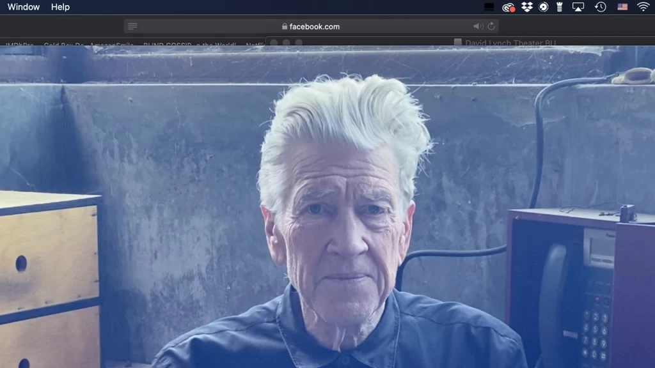Click the chess rook menu bar icon
The width and height of the screenshot is (655, 368).
[x=559, y=7]
